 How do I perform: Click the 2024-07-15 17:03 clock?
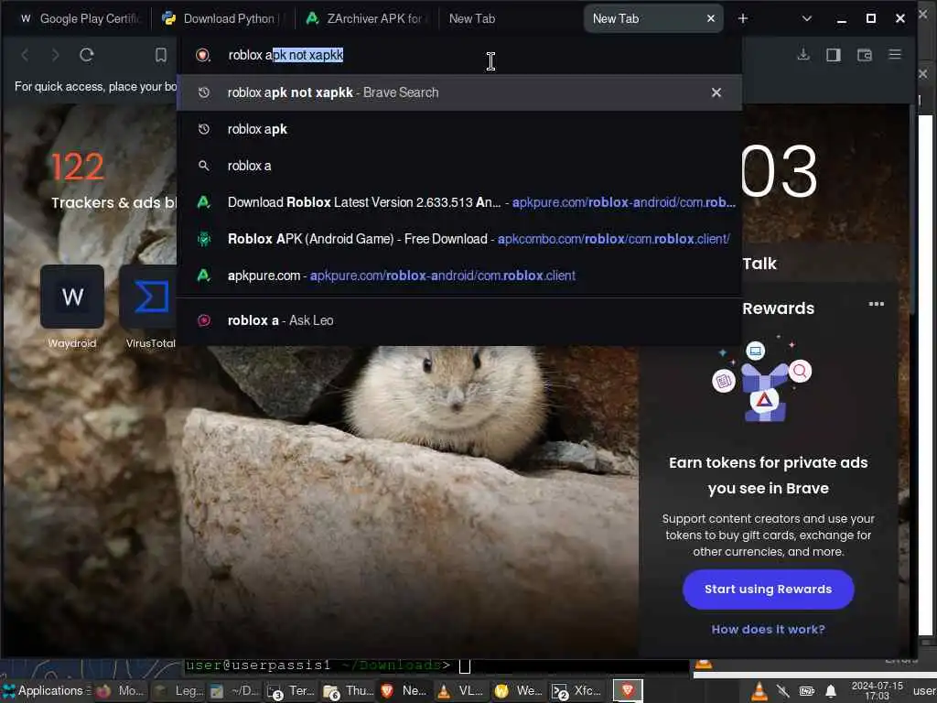[877, 691]
